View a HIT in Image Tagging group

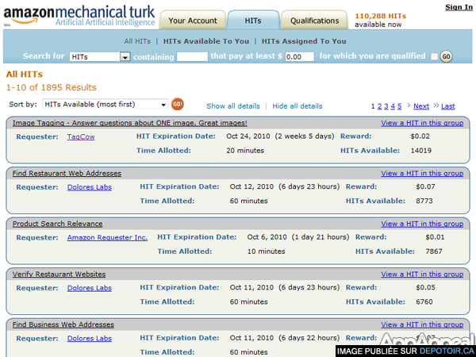(x=422, y=123)
